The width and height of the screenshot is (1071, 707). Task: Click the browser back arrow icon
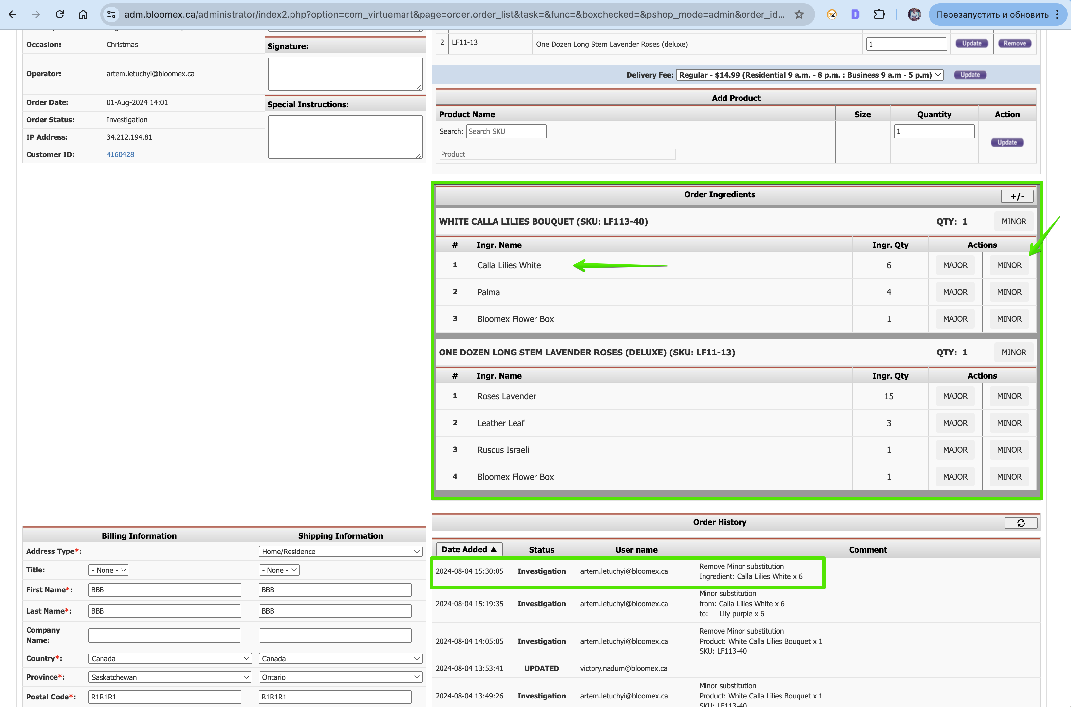tap(13, 14)
